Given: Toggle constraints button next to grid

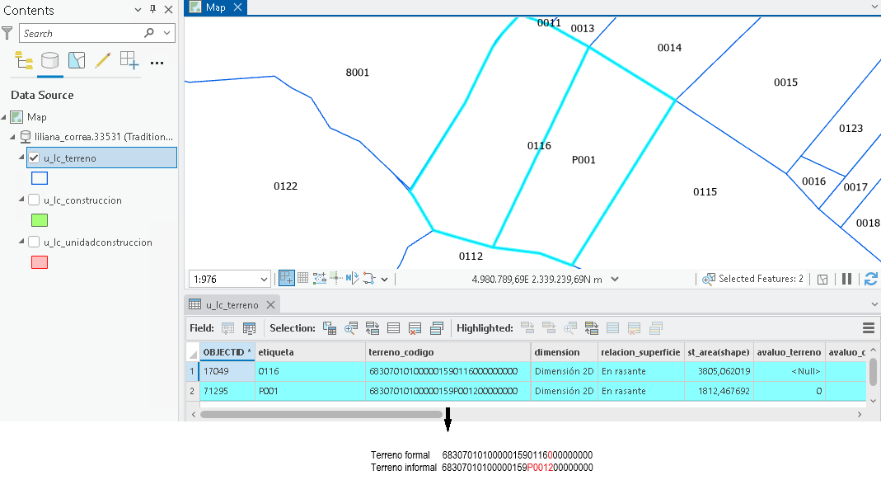Looking at the screenshot, I should tap(320, 278).
